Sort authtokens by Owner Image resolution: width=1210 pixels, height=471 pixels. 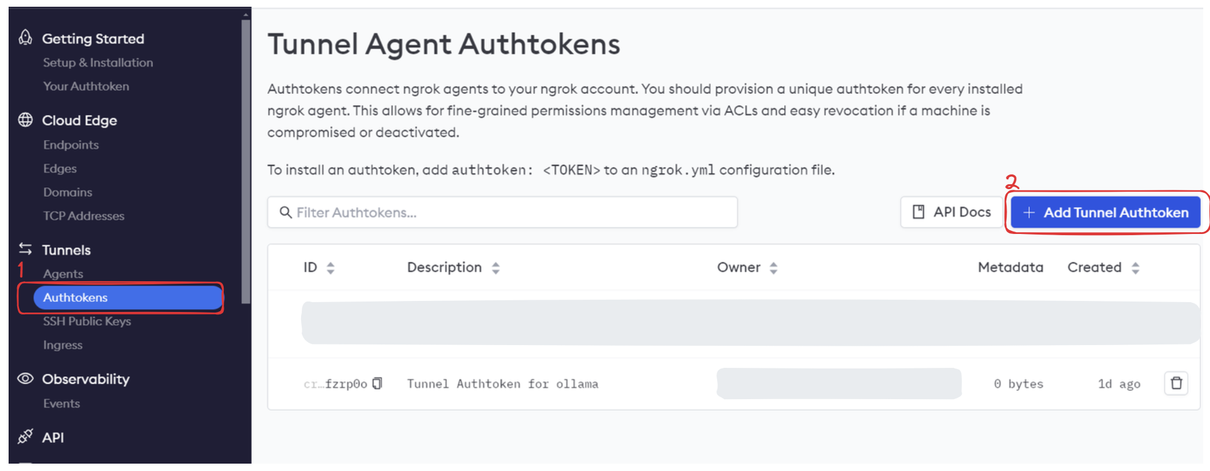coord(774,268)
